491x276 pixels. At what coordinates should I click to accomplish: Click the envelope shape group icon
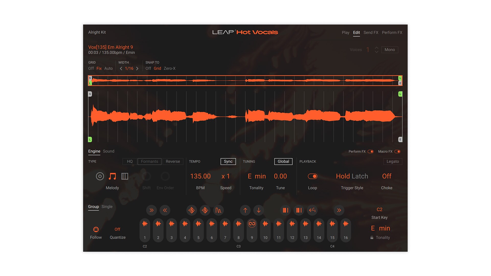218,210
